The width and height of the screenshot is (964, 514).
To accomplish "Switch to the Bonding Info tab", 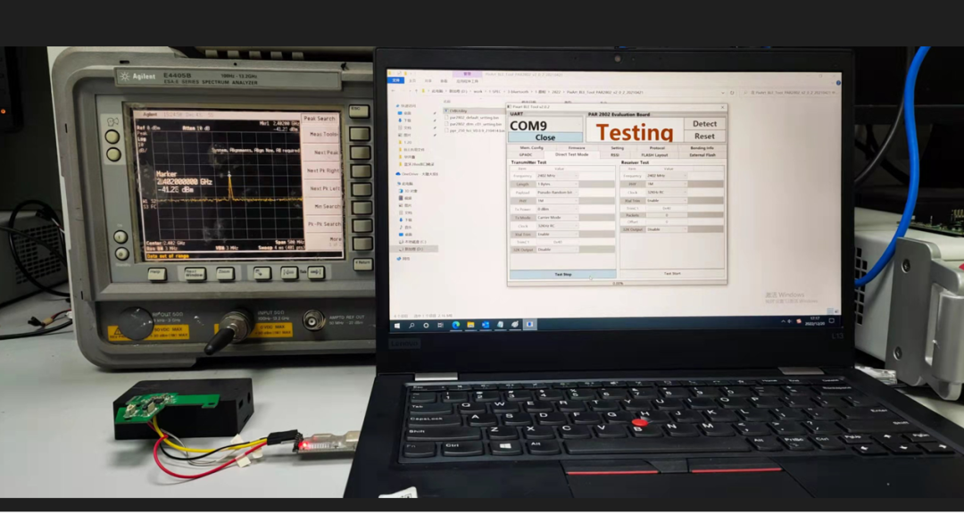I will [702, 147].
